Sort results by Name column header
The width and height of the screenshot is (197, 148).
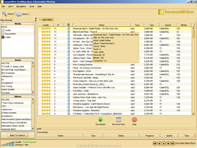click(x=102, y=25)
